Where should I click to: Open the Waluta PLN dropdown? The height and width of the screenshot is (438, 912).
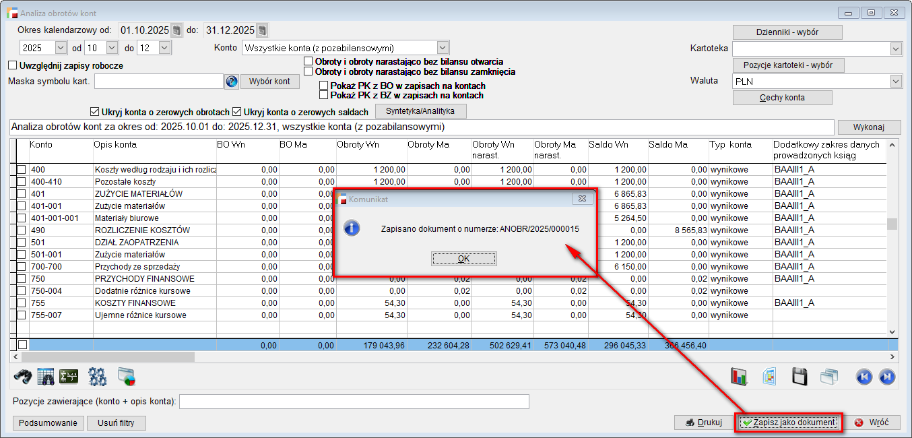[895, 82]
